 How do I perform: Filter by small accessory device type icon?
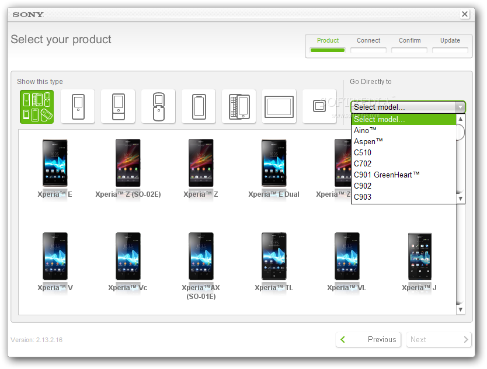(x=319, y=106)
